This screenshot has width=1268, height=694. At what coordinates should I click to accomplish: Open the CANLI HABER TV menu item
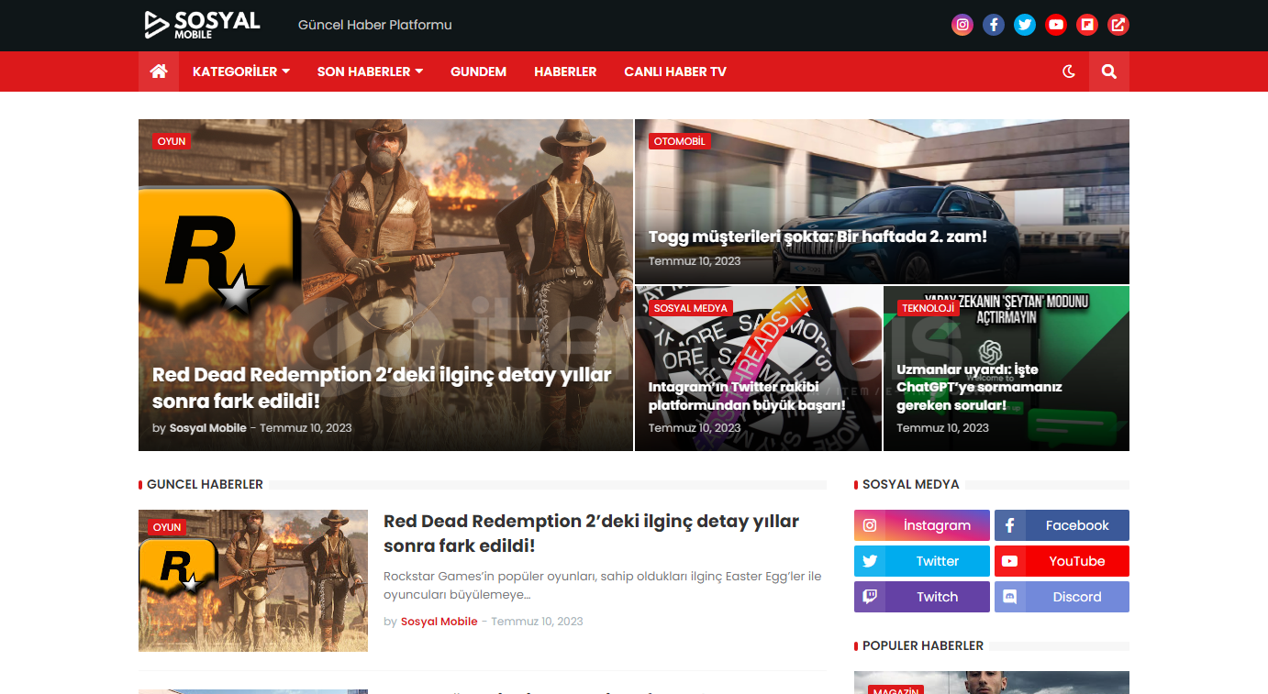click(675, 72)
